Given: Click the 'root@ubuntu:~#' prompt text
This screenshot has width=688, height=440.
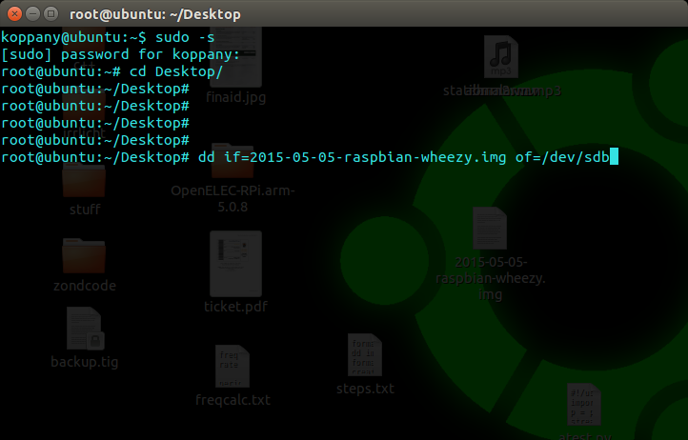Looking at the screenshot, I should (x=61, y=71).
